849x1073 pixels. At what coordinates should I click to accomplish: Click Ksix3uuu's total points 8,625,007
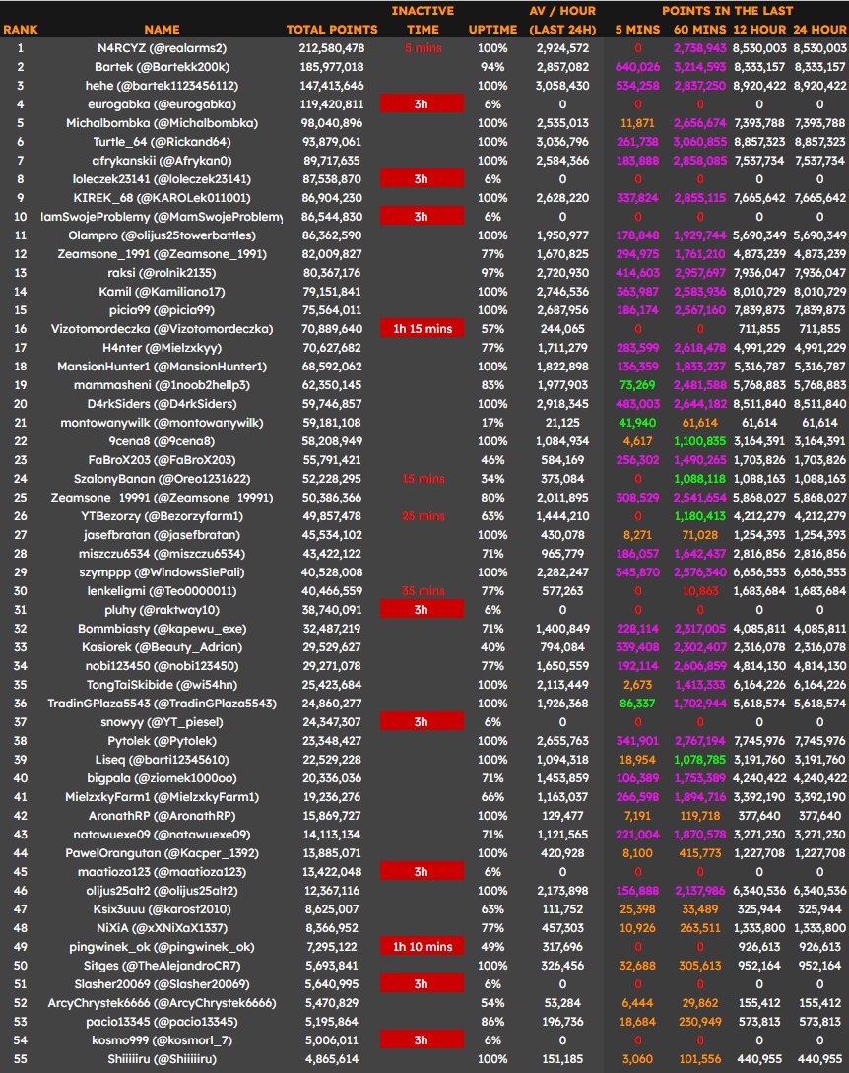pyautogui.click(x=331, y=909)
